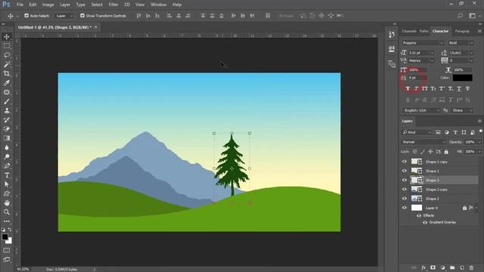
Task: Hide the Shape 1 copy layer
Action: click(405, 162)
